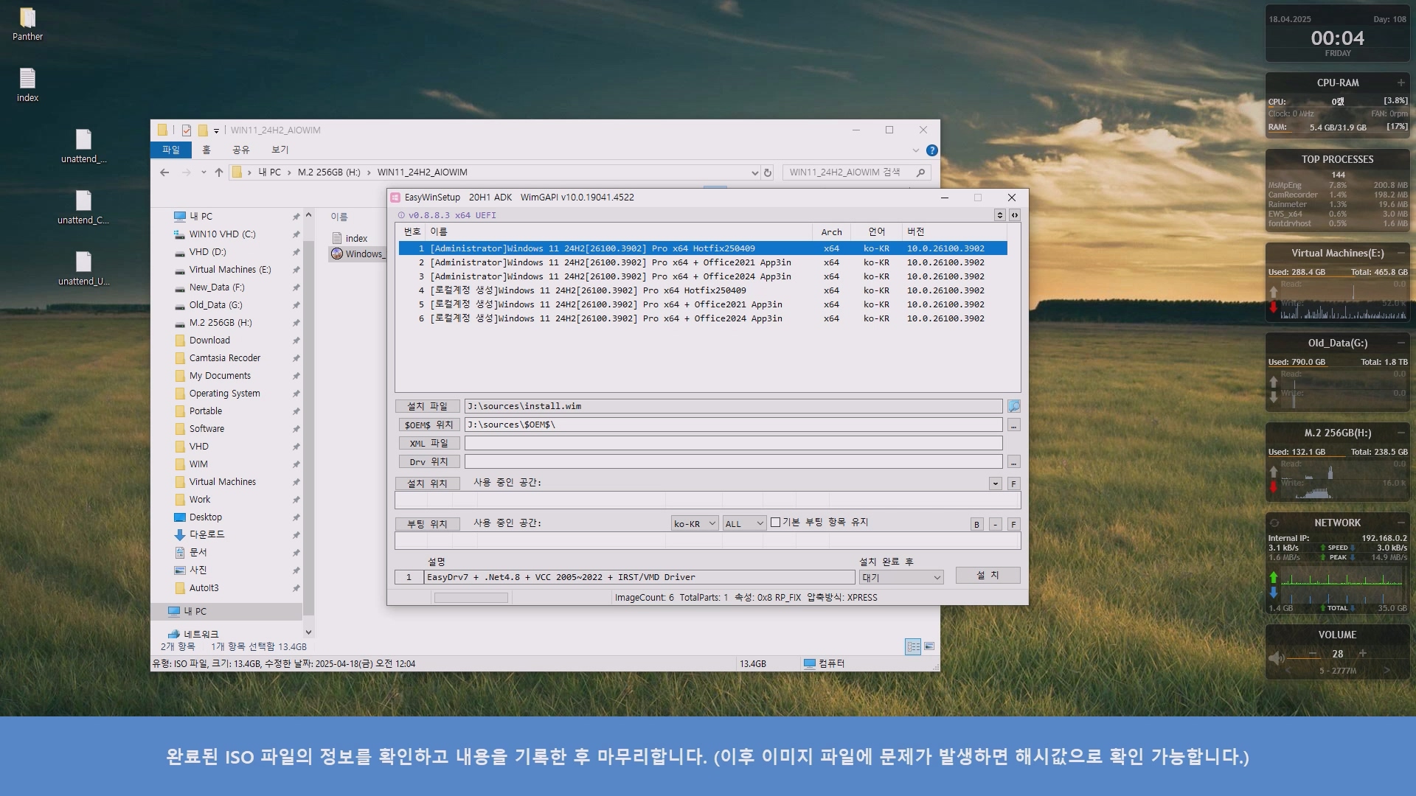The width and height of the screenshot is (1416, 796).
Task: Open the ko-KR language dropdown
Action: click(x=694, y=523)
